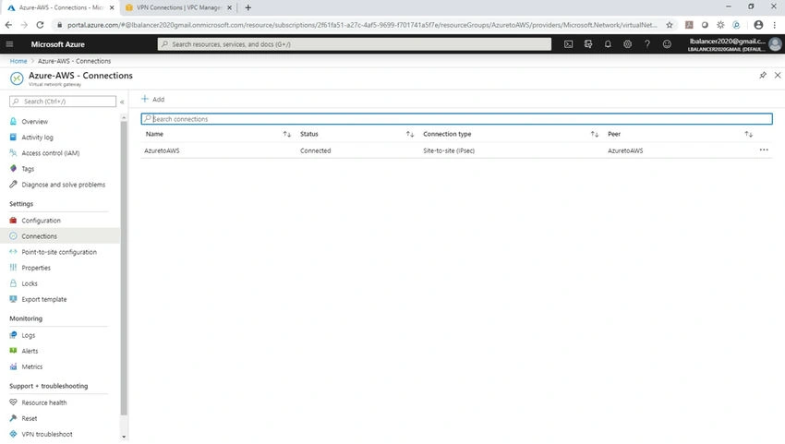
Task: Open Properties page
Action: pyautogui.click(x=35, y=268)
